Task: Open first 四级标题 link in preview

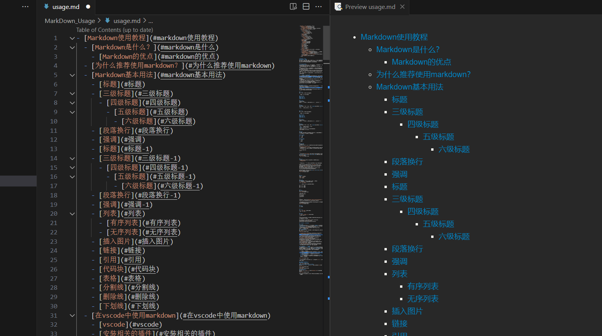Action: 423,124
